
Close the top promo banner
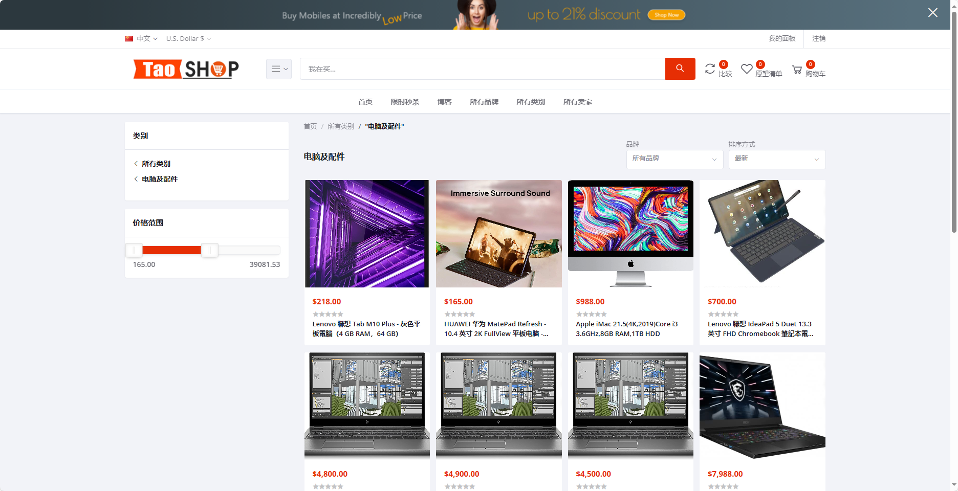coord(933,13)
